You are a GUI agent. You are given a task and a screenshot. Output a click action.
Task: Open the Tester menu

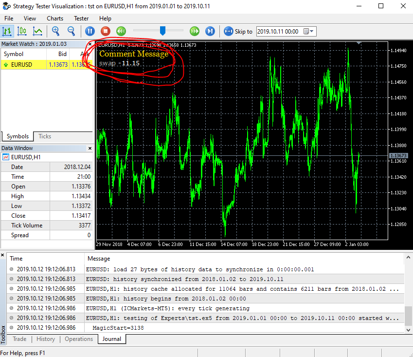81,19
